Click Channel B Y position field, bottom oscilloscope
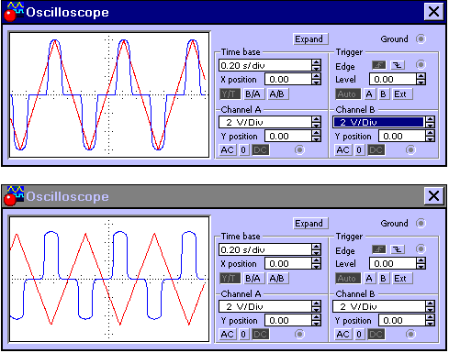Image resolution: width=449 pixels, height=353 pixels. (x=402, y=321)
